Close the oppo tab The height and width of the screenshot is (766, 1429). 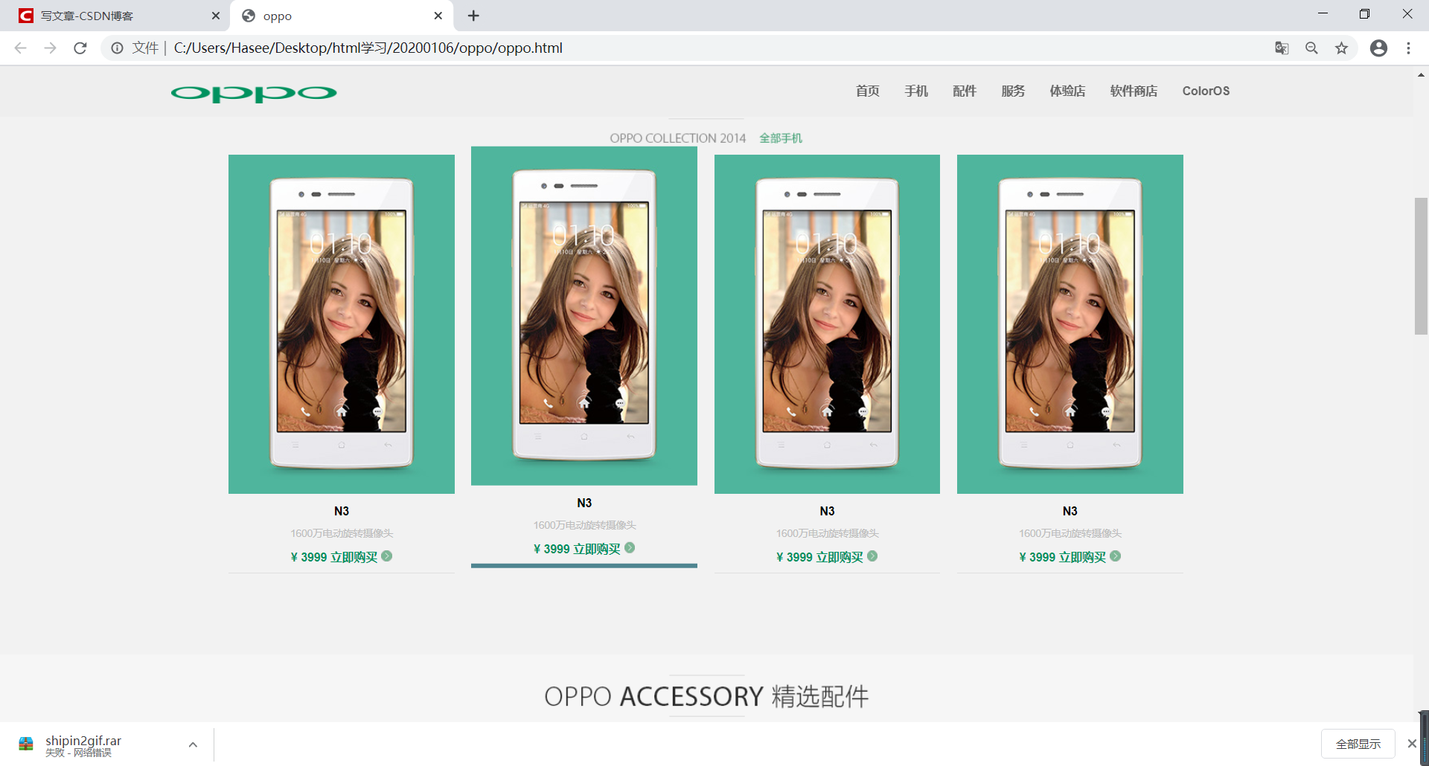pyautogui.click(x=438, y=16)
